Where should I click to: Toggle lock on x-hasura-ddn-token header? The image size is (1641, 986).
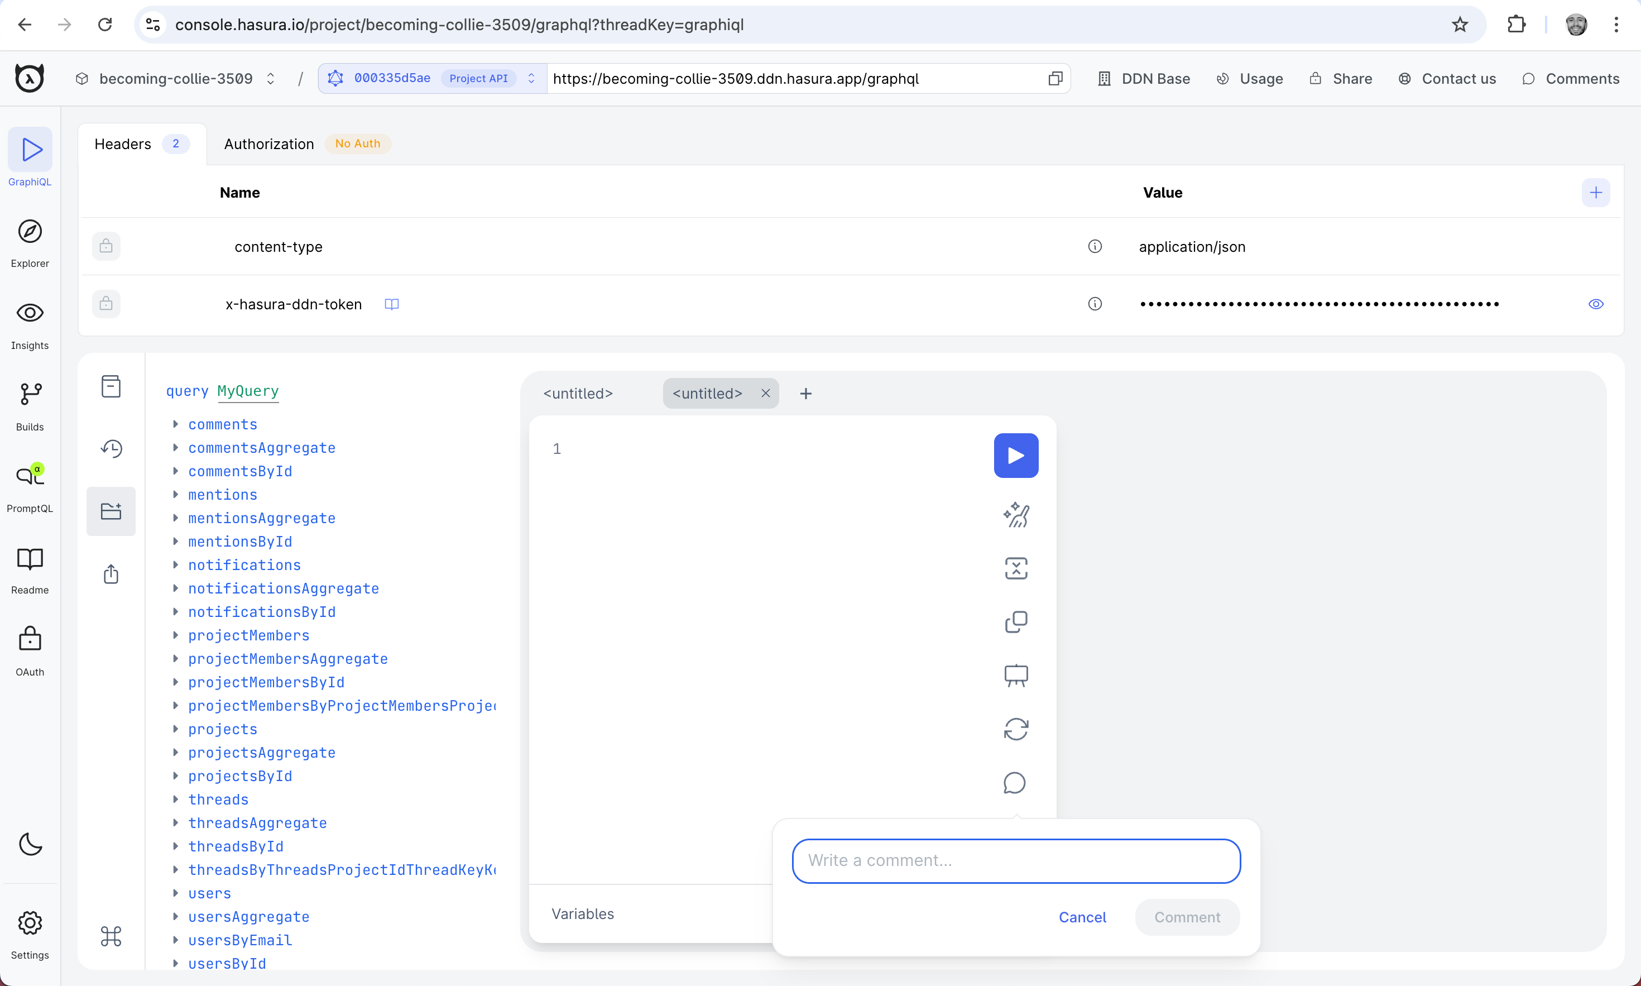(105, 304)
